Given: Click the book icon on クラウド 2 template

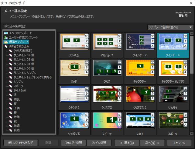Looking at the screenshot, I should tap(87, 88).
